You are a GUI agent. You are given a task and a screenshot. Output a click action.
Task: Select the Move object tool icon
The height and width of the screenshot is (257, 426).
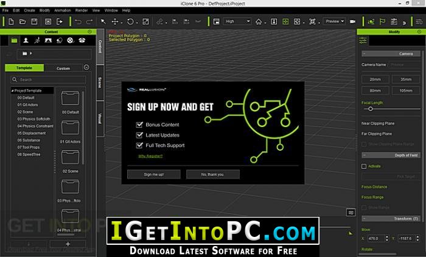pyautogui.click(x=115, y=21)
